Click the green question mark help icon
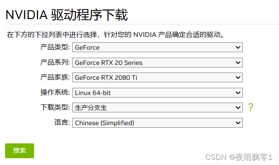 (x=250, y=107)
